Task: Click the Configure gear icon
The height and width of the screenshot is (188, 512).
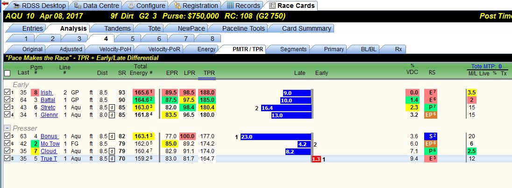Action: (x=131, y=6)
